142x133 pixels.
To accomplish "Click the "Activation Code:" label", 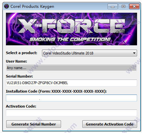I will click(21, 106).
